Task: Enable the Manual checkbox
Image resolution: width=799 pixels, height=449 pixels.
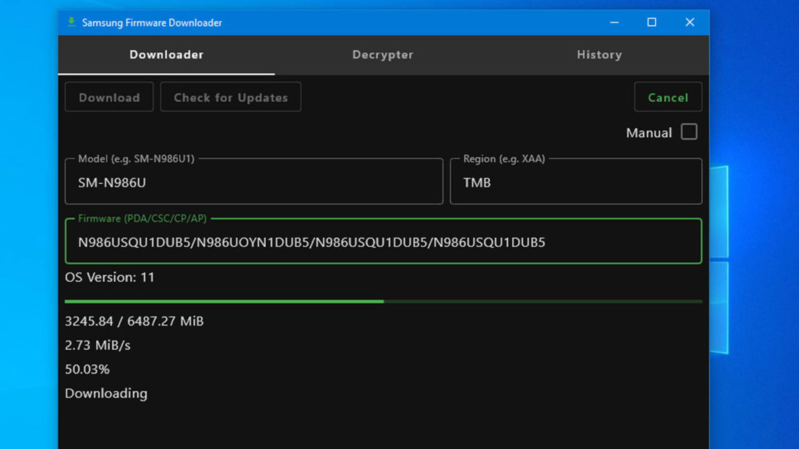Action: (689, 132)
